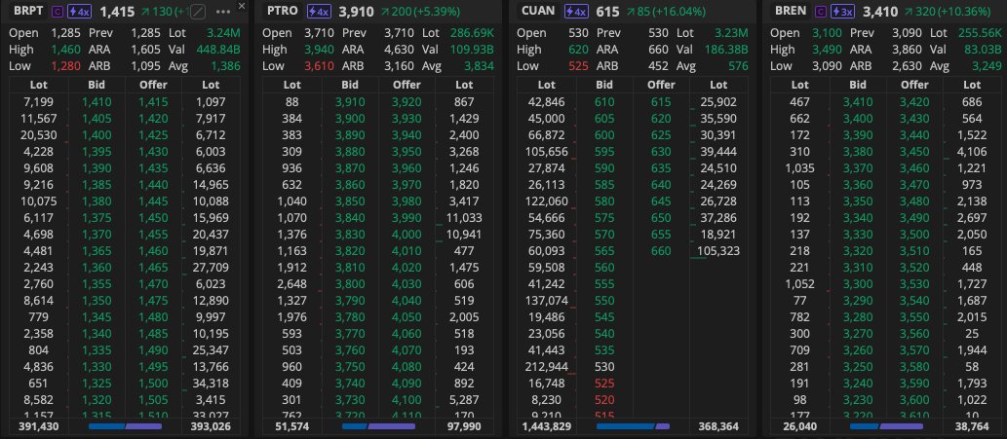Click BRPT offer lot 34,318

[211, 384]
